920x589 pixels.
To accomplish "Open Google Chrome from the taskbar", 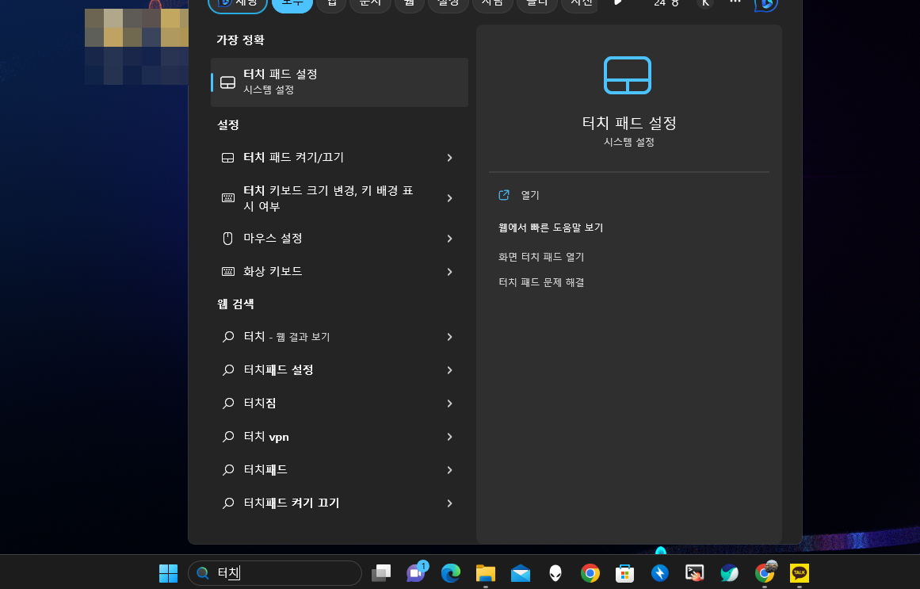I will tap(590, 573).
